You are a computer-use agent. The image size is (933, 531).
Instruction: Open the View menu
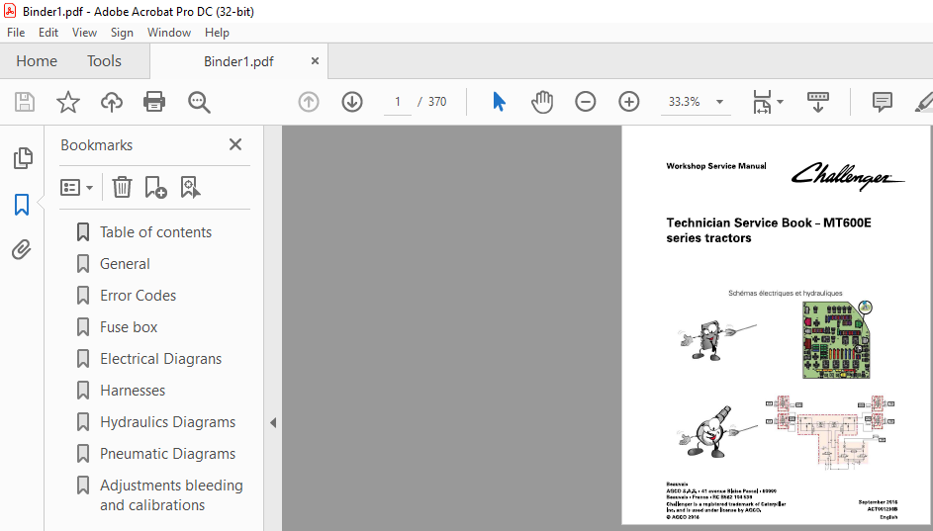point(84,33)
